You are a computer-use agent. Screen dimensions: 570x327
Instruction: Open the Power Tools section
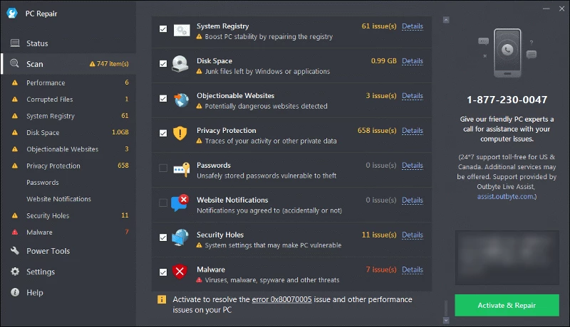click(68, 251)
